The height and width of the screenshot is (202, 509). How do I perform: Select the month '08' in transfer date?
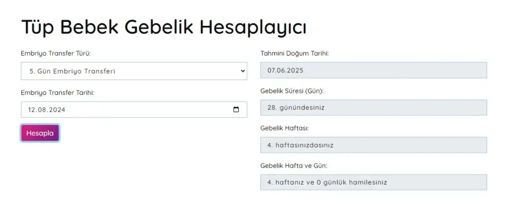pyautogui.click(x=41, y=110)
